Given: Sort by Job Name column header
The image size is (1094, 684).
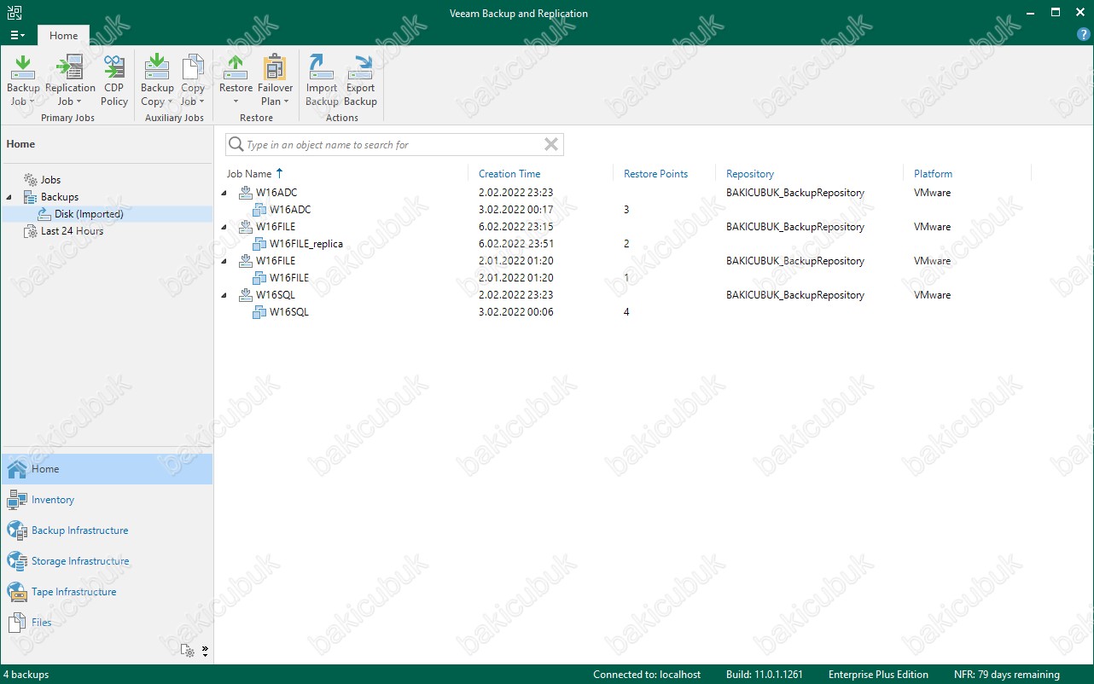Looking at the screenshot, I should [x=249, y=174].
